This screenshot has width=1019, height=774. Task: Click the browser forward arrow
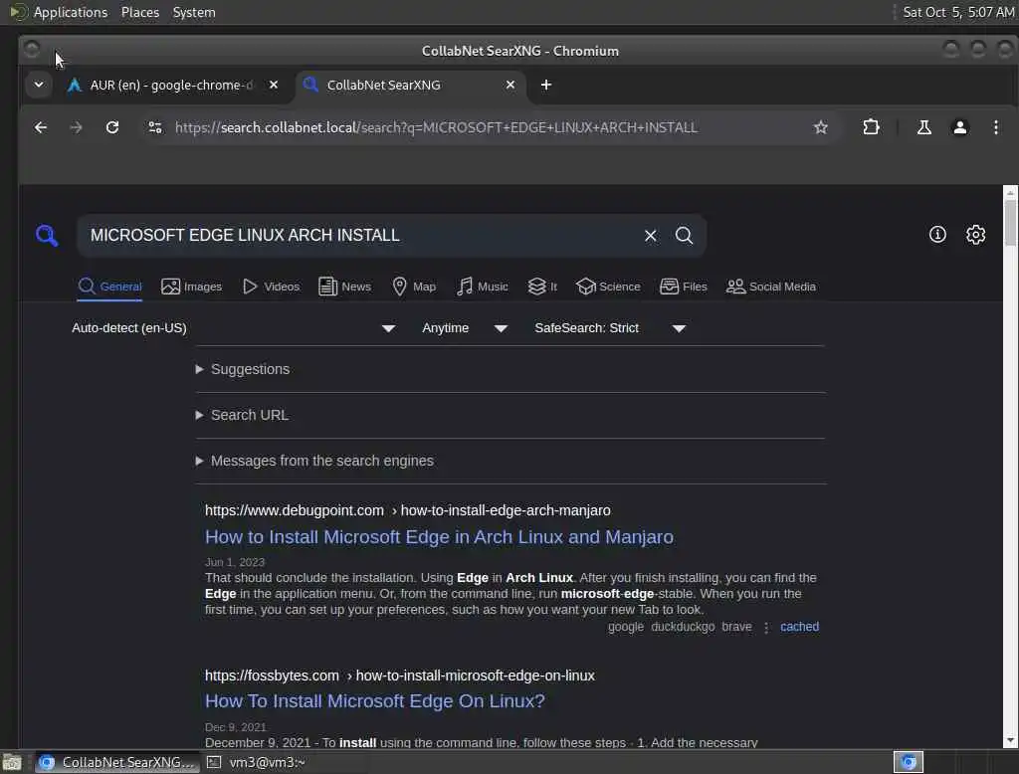click(76, 127)
